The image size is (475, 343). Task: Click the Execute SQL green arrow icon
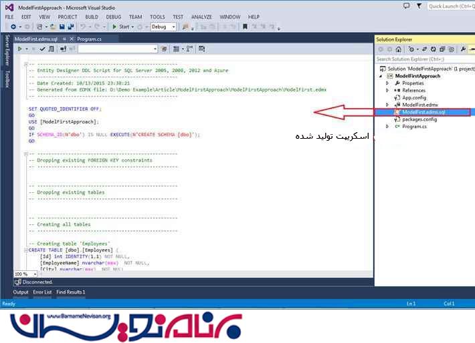click(20, 49)
